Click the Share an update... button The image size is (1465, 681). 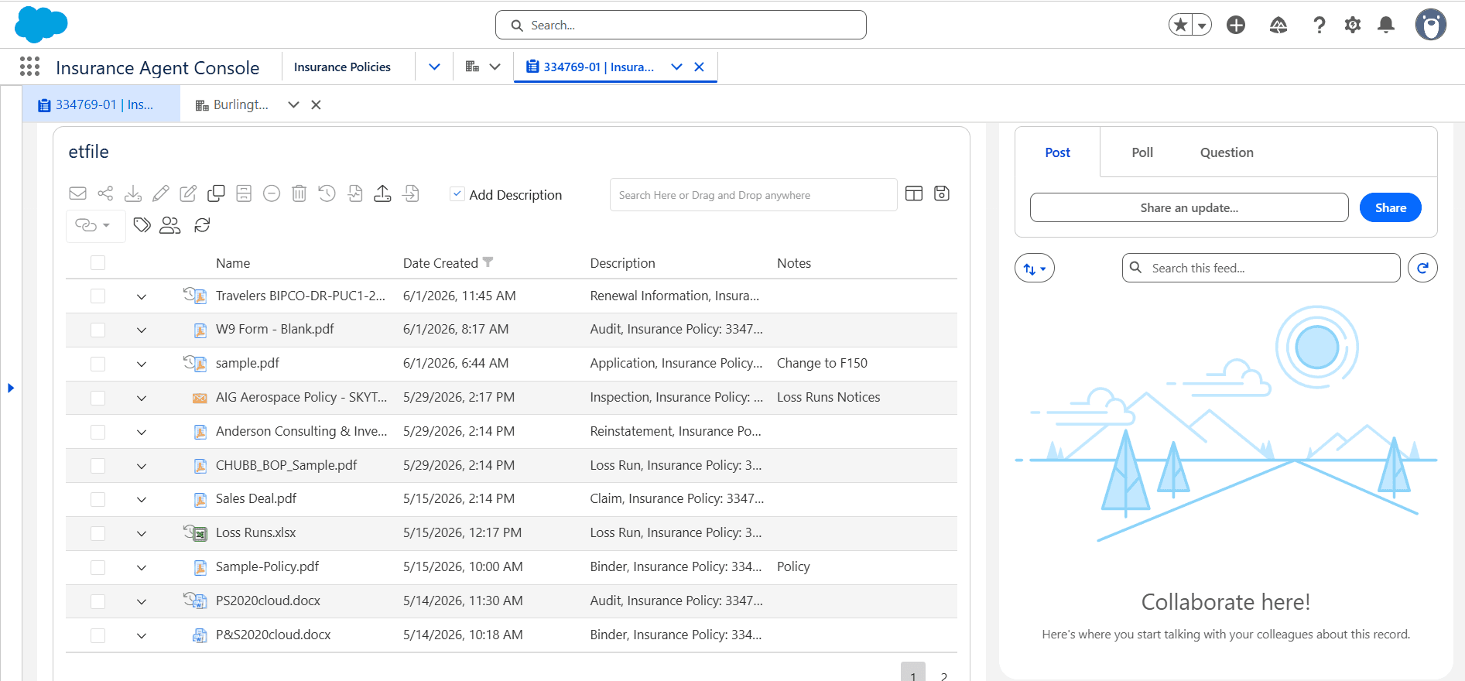1189,207
